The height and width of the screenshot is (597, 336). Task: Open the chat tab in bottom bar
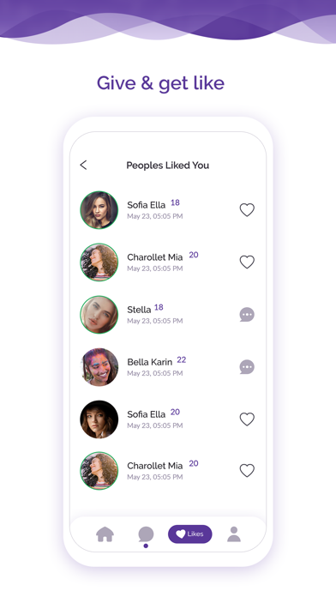coord(146,534)
